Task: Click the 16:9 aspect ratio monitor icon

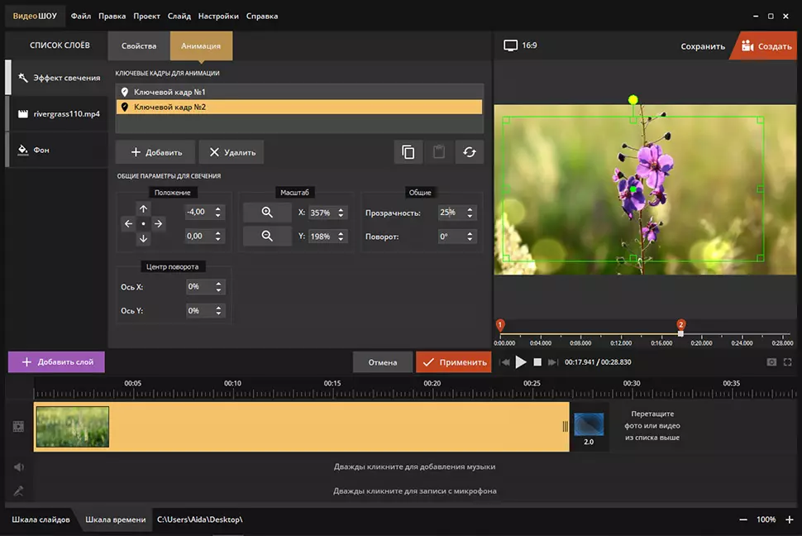Action: (510, 45)
